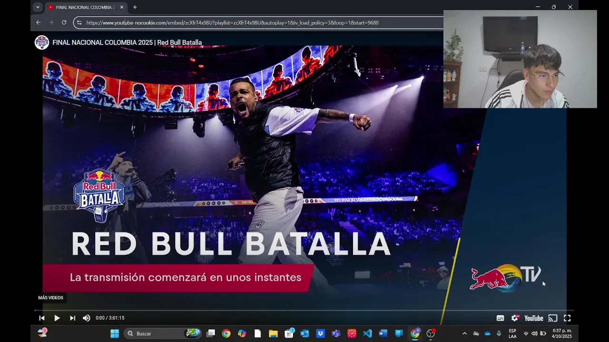Mute the video player volume

click(86, 318)
